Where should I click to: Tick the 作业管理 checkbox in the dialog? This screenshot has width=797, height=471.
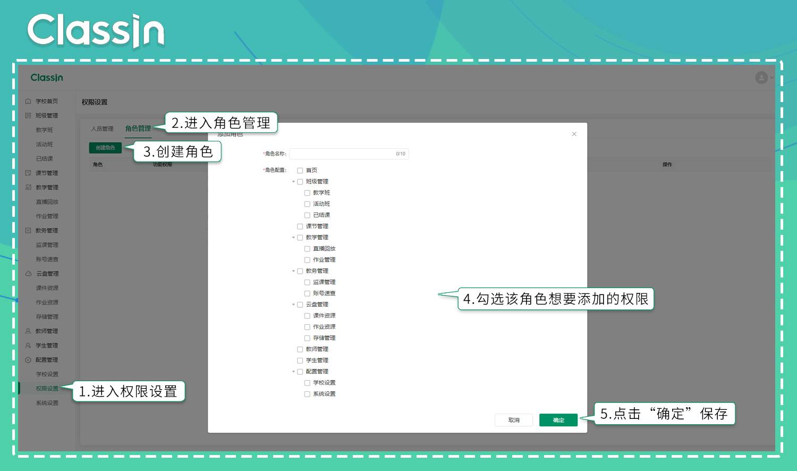307,260
